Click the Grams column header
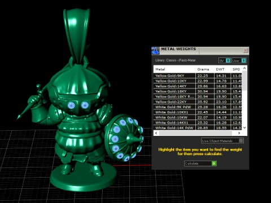Screen dimensions: 271x203 click(x=203, y=69)
